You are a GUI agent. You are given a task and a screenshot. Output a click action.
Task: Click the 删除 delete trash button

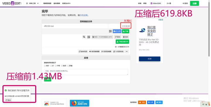[125, 37]
